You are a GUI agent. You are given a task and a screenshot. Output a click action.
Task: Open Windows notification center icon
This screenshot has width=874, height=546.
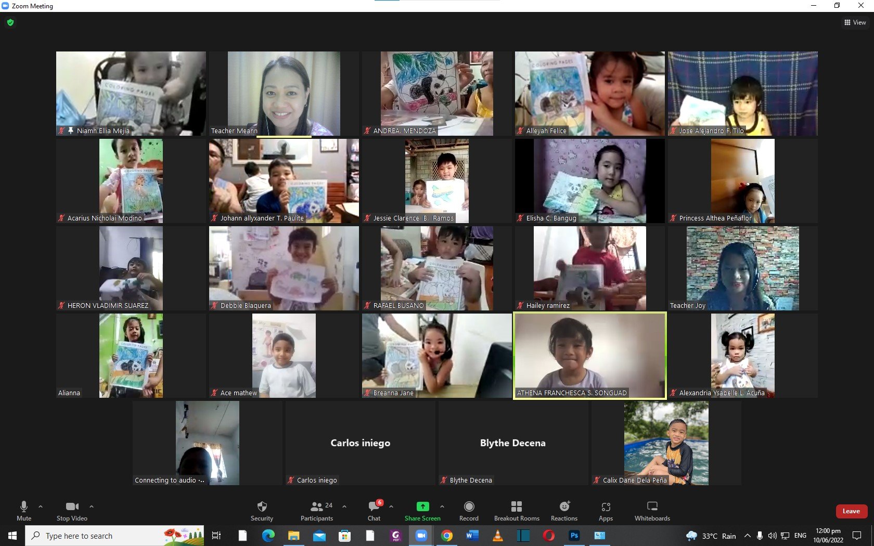tap(857, 536)
